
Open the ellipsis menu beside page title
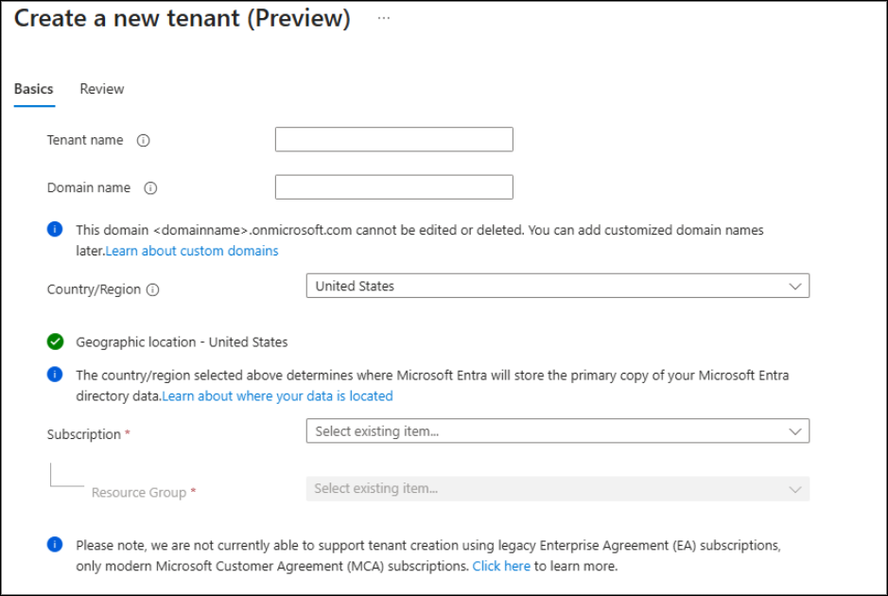coord(383,19)
